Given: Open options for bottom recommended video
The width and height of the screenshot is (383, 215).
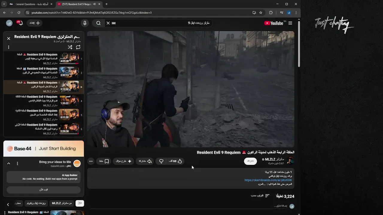Looking at the screenshot, I should (5, 212).
